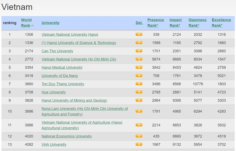Open Hue University link
The width and height of the screenshot is (236, 151).
[x=53, y=92]
